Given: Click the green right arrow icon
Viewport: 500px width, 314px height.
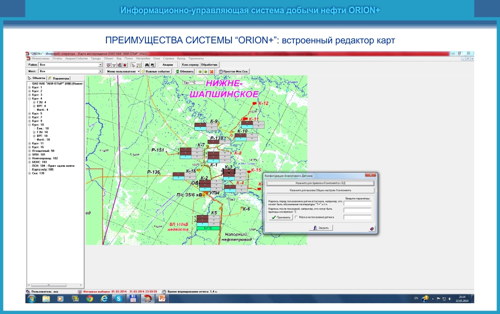Looking at the screenshot, I should (206, 72).
